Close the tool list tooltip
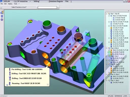Screen dimensions: 130x97 click(x=48, y=85)
